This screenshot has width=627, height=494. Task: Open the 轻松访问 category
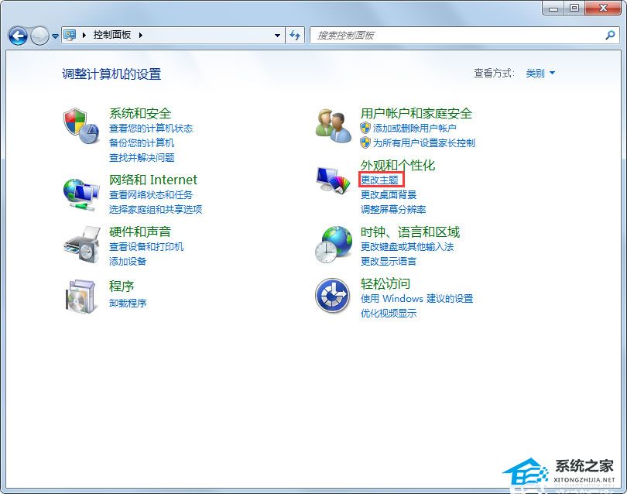(385, 283)
